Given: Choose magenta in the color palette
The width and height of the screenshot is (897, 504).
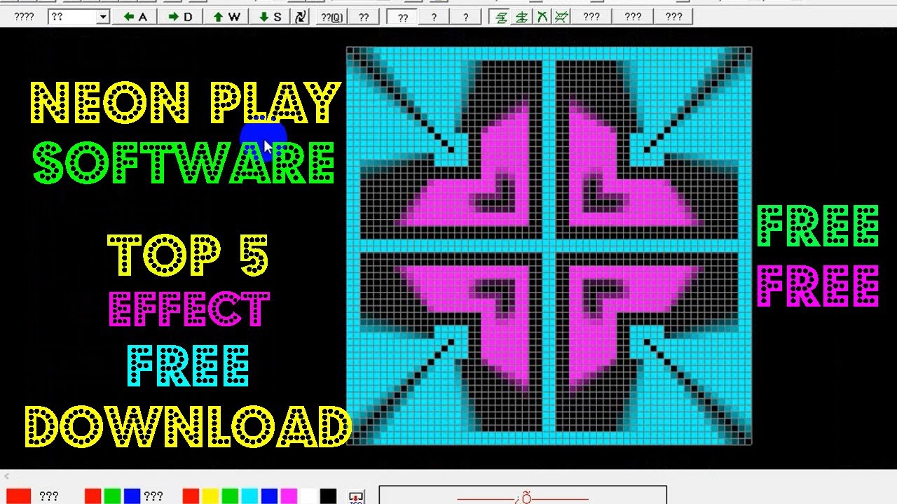Looking at the screenshot, I should click(289, 496).
